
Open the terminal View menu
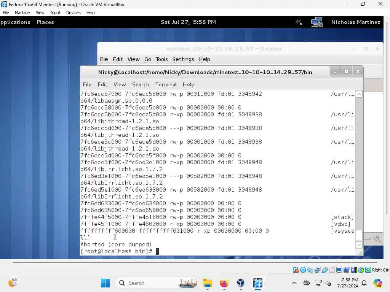[x=120, y=84]
